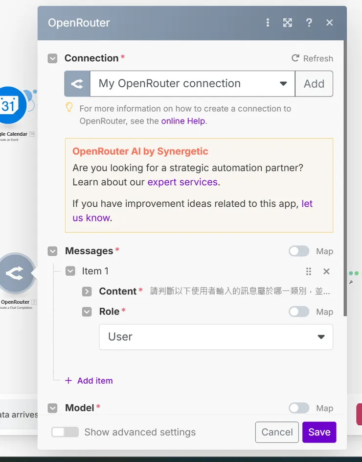
Task: Refresh the list of OpenRouter connections
Action: tap(312, 58)
